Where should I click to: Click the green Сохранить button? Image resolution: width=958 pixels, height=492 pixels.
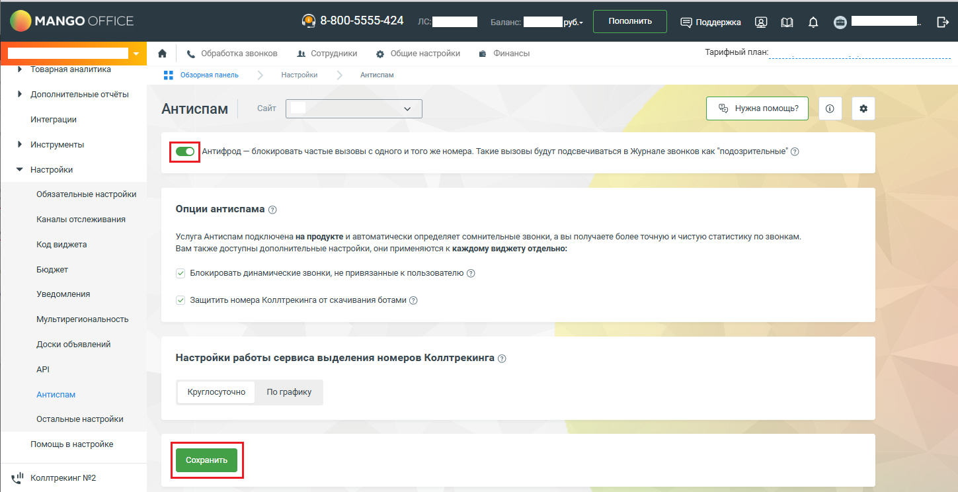tap(206, 460)
